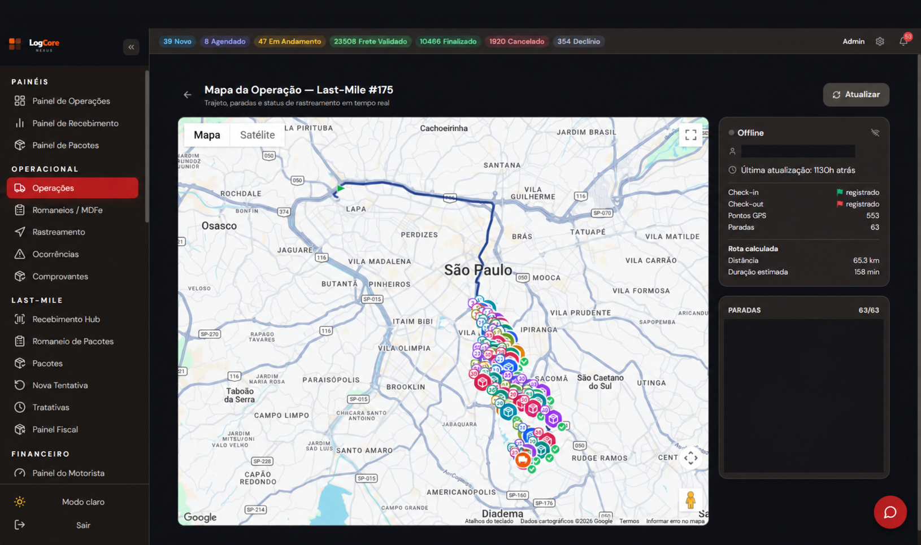The image size is (921, 545).
Task: Collapse the sidebar with the double-chevron button
Action: [131, 47]
